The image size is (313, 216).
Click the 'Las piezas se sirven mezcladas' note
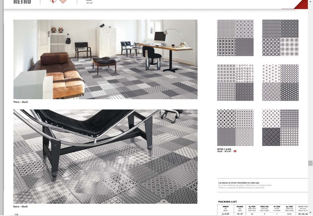tap(239, 183)
